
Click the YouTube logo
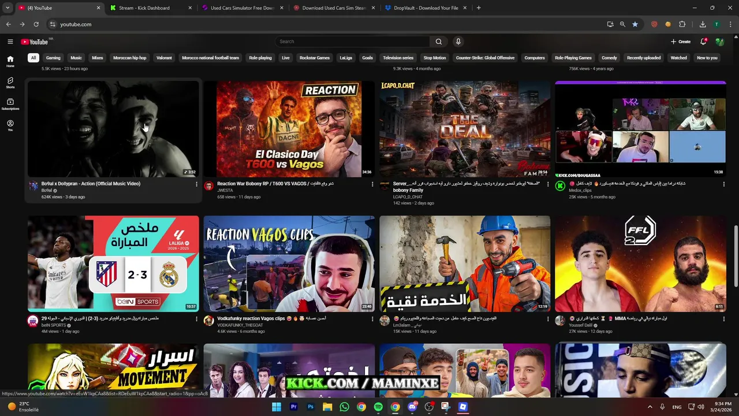35,42
